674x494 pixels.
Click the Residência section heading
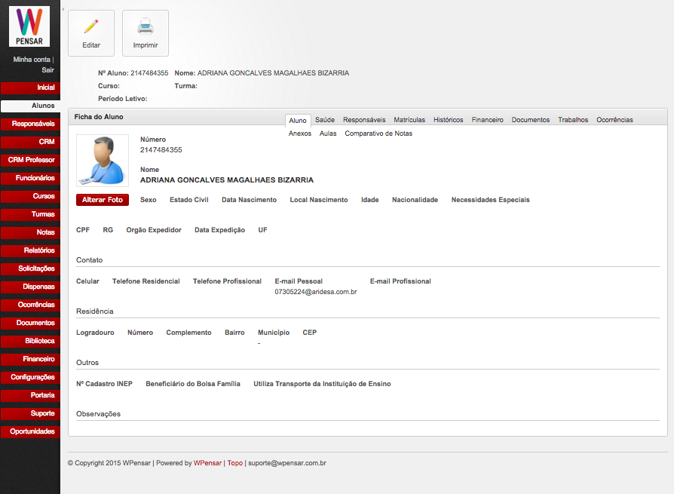[x=94, y=311]
